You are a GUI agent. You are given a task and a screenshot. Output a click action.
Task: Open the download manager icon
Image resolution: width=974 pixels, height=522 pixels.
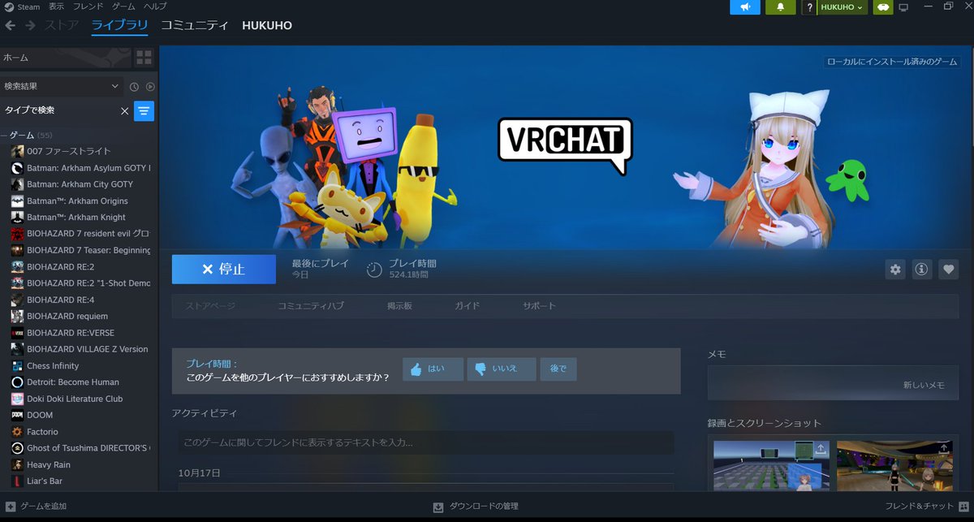click(x=438, y=507)
